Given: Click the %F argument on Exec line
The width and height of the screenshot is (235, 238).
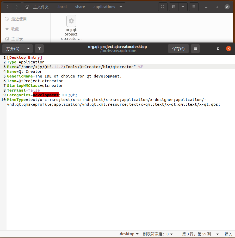Looking at the screenshot, I should coord(140,67).
